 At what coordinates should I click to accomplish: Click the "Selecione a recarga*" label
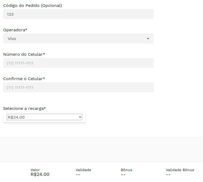pyautogui.click(x=24, y=109)
